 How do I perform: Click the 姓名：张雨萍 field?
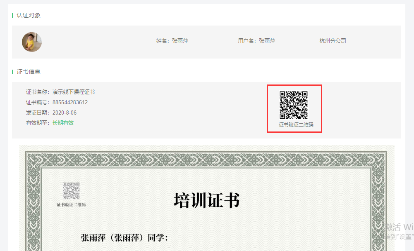tap(172, 41)
